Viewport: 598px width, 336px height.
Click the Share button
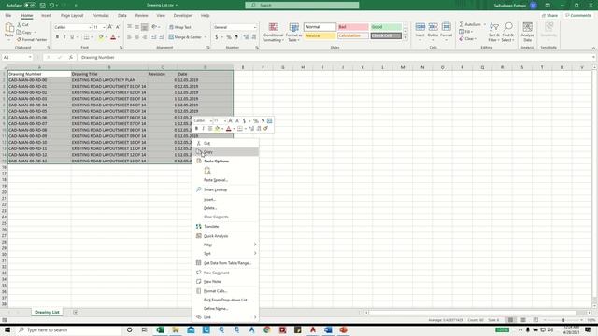coord(549,16)
